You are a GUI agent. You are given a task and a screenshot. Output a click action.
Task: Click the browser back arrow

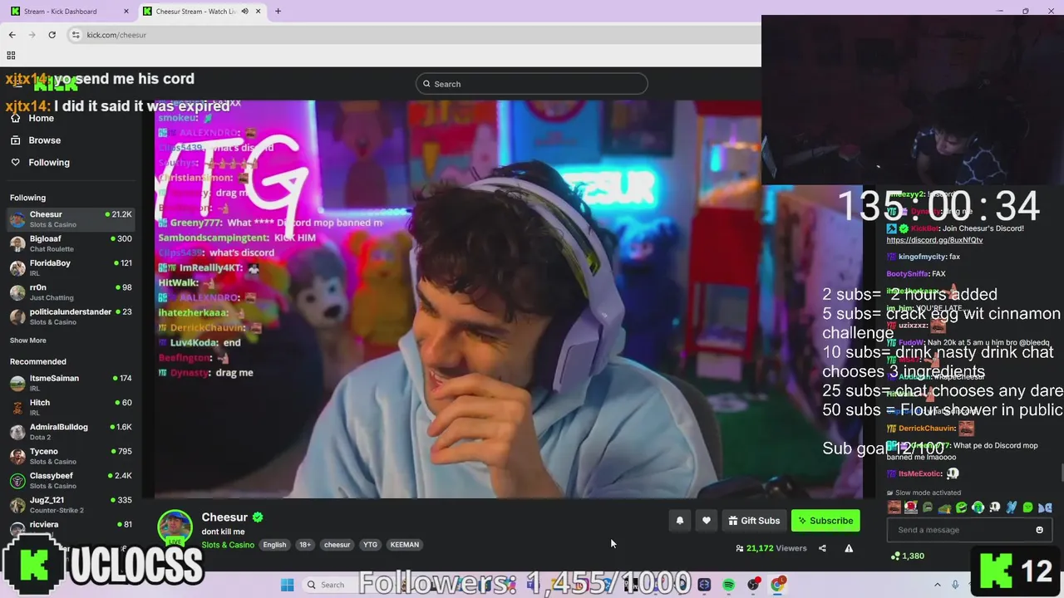pyautogui.click(x=12, y=35)
